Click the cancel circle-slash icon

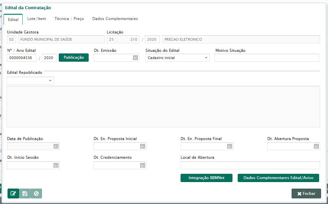point(36,194)
